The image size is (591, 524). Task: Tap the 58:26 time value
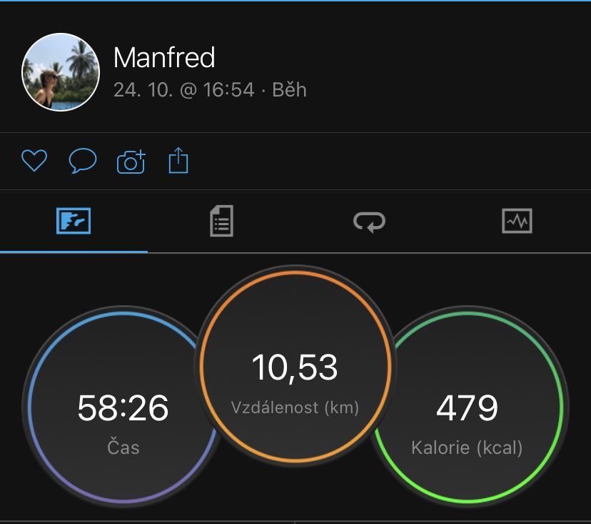[x=123, y=407]
